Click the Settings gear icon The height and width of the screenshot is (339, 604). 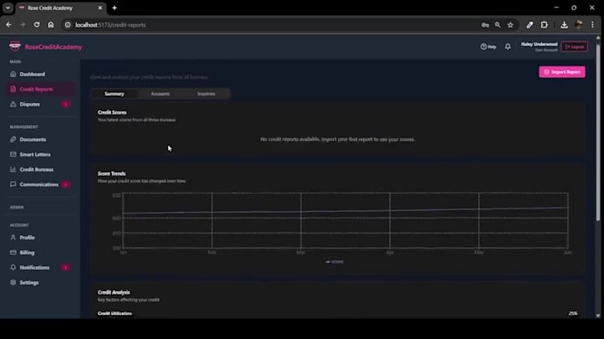13,282
